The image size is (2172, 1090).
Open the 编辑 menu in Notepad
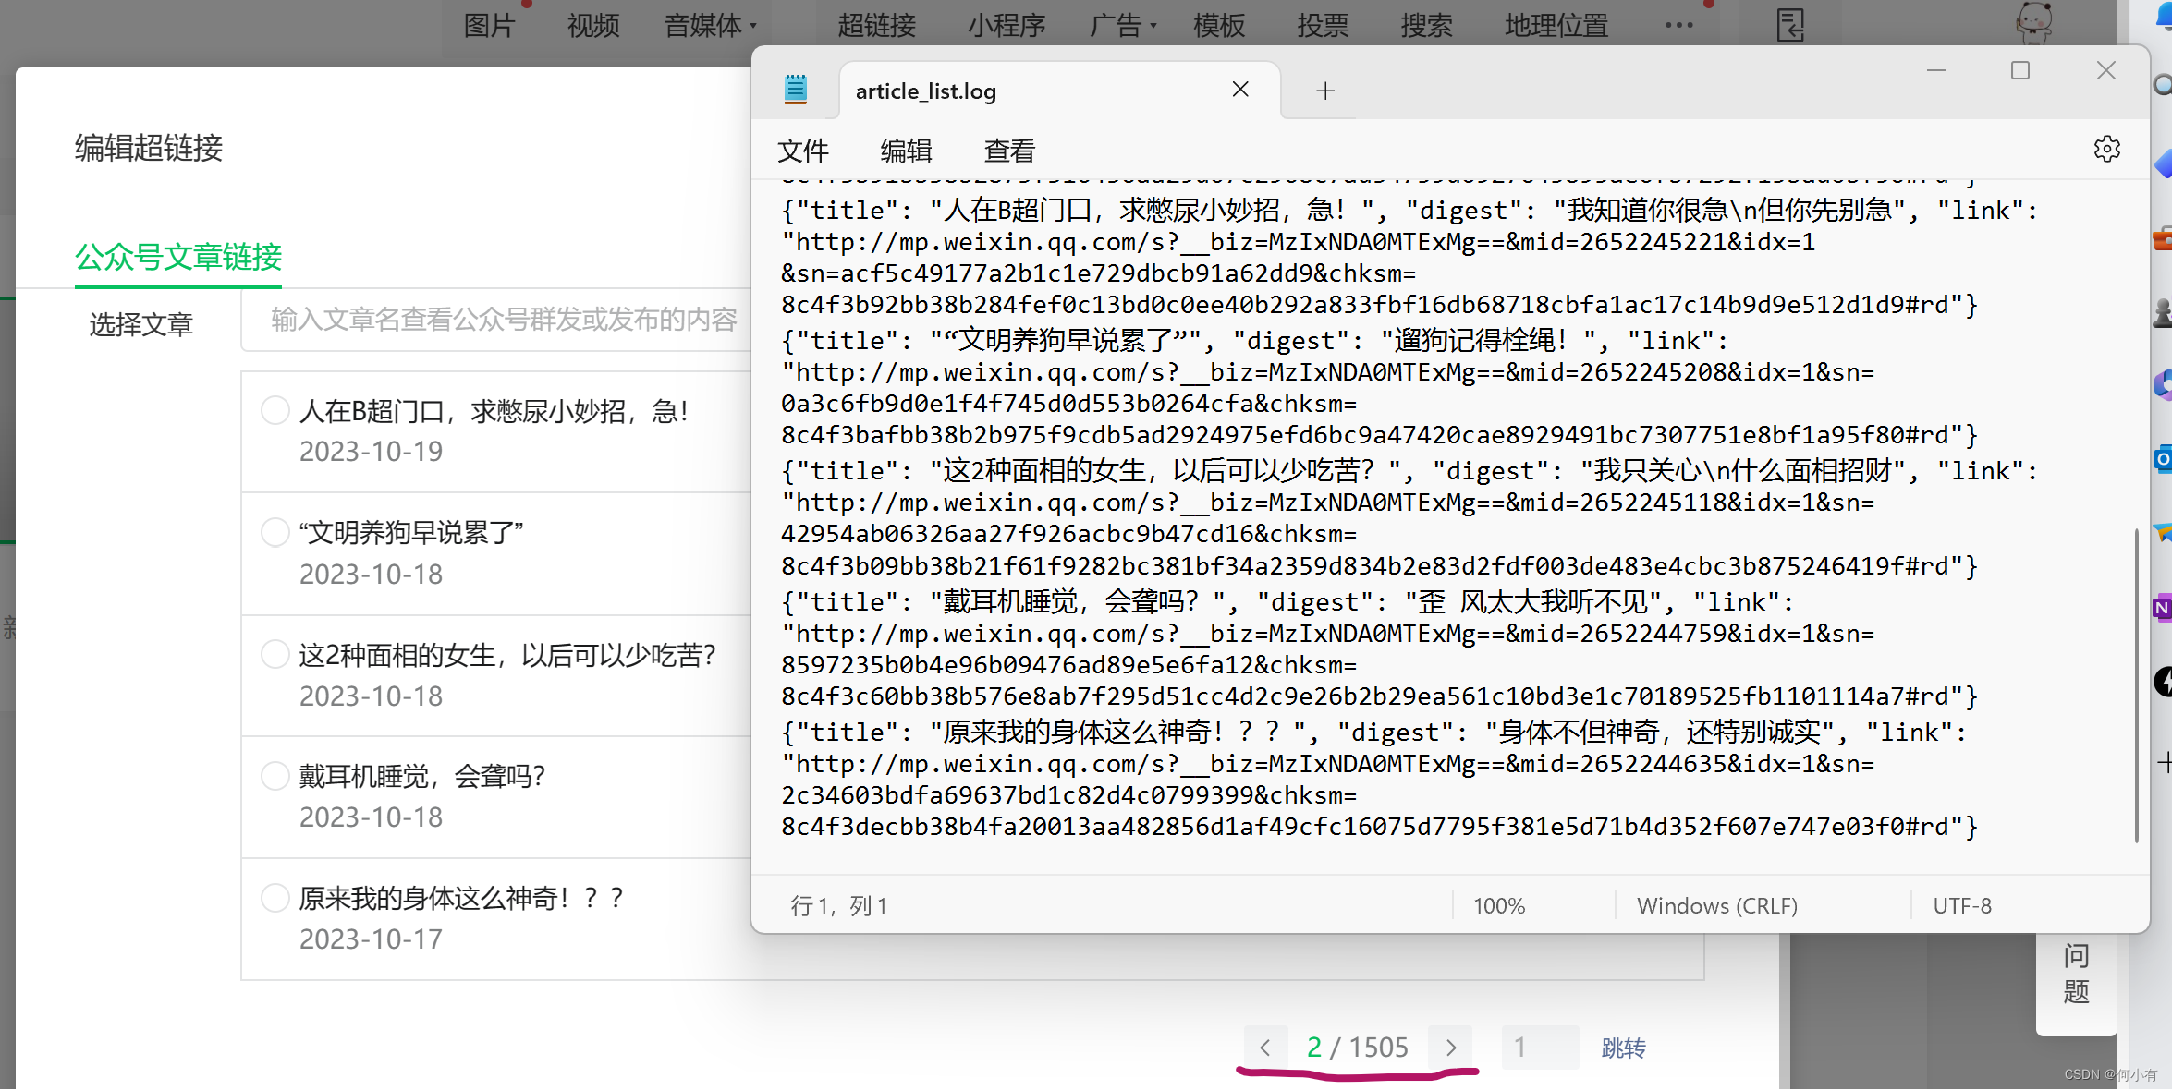click(907, 151)
